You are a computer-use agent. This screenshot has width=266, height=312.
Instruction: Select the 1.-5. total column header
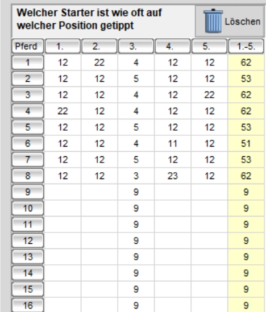coord(246,47)
